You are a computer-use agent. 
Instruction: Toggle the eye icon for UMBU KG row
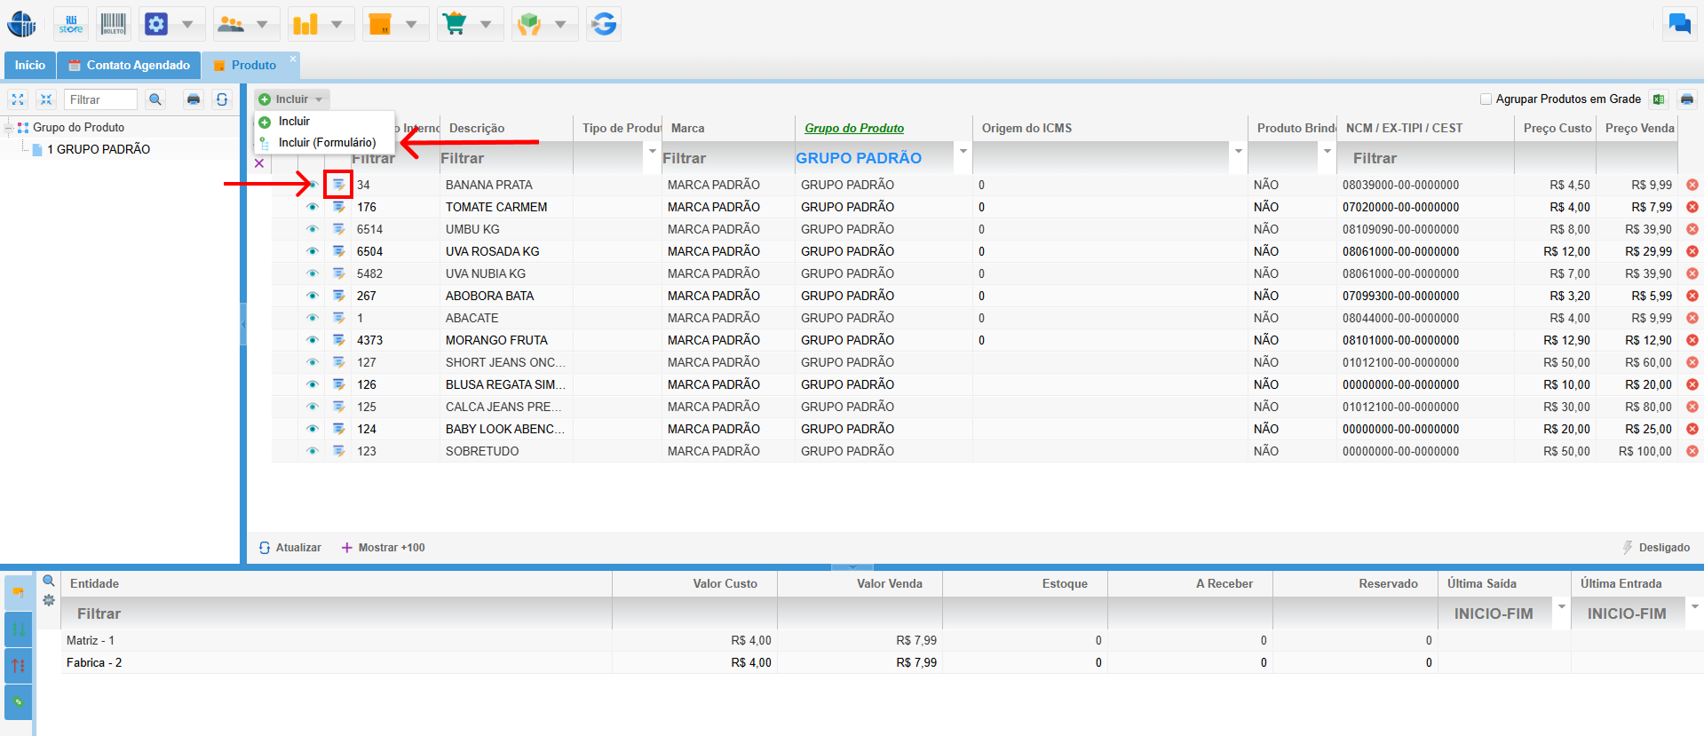[312, 229]
